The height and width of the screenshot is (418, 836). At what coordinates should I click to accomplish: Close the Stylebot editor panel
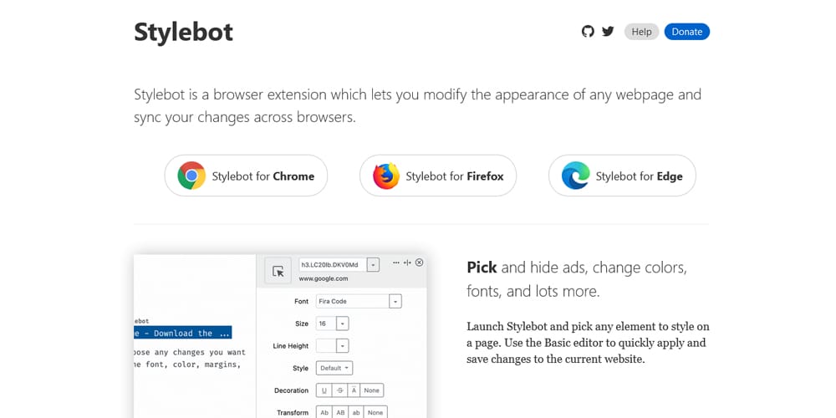click(x=419, y=263)
